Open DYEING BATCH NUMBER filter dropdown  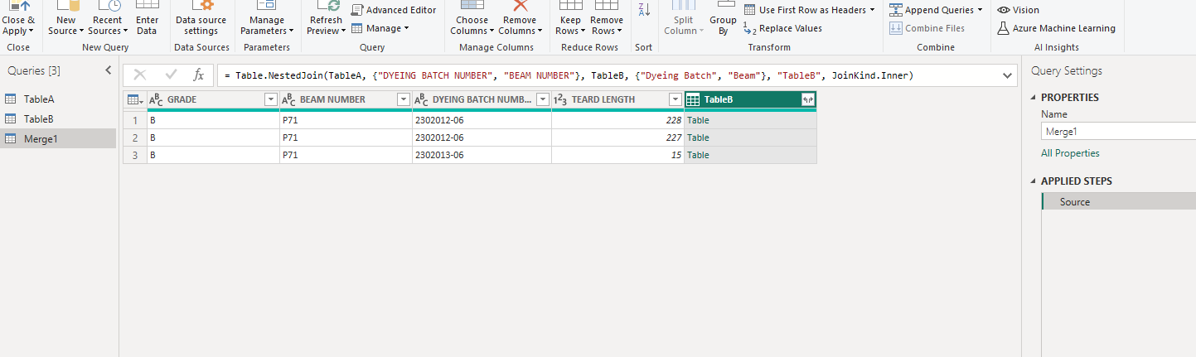click(x=543, y=99)
